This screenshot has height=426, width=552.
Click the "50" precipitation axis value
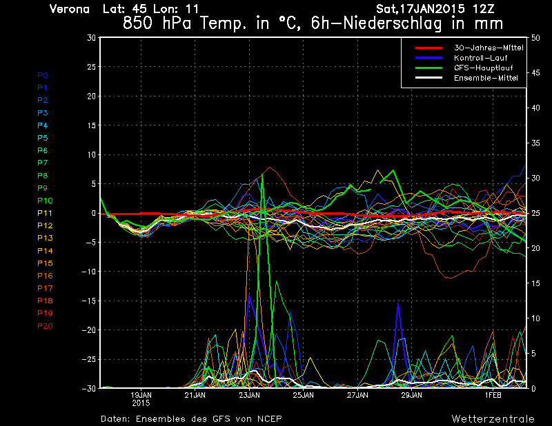tap(535, 38)
